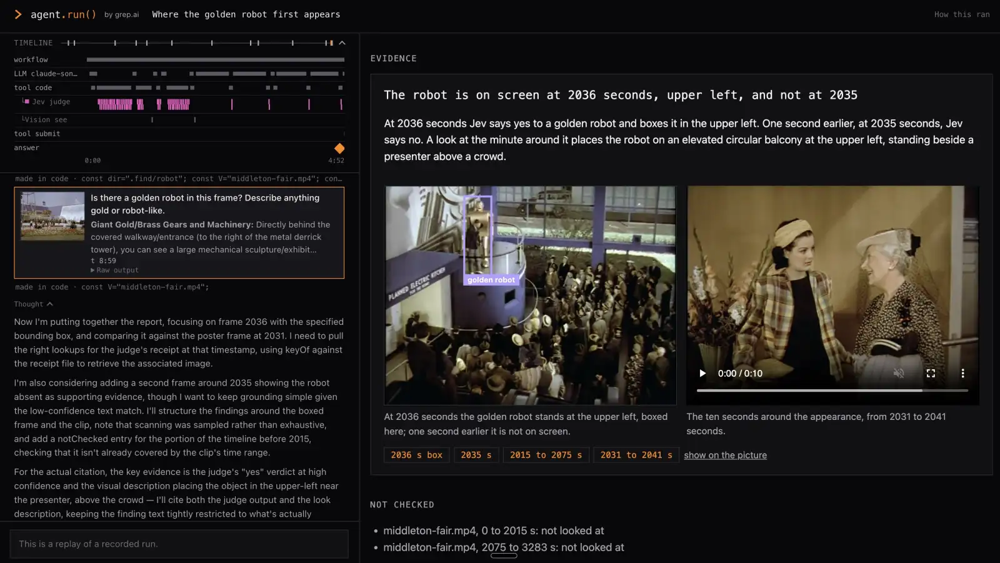Click the NOT CHECKED section heading
The height and width of the screenshot is (563, 1000).
click(402, 504)
